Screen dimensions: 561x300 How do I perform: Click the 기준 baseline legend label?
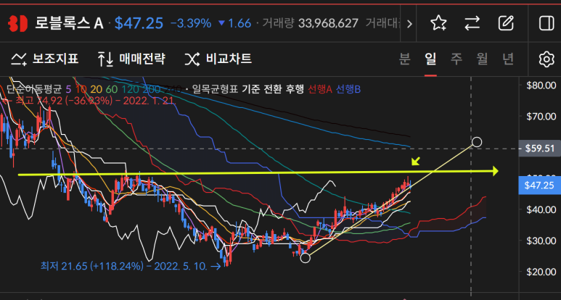pos(250,89)
